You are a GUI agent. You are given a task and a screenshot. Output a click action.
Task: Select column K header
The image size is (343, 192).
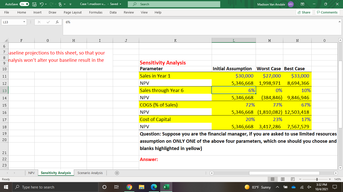pos(175,40)
